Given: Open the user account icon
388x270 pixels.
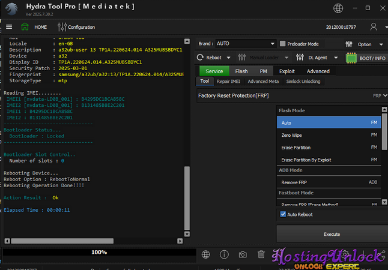Looking at the screenshot, I should point(374,27).
